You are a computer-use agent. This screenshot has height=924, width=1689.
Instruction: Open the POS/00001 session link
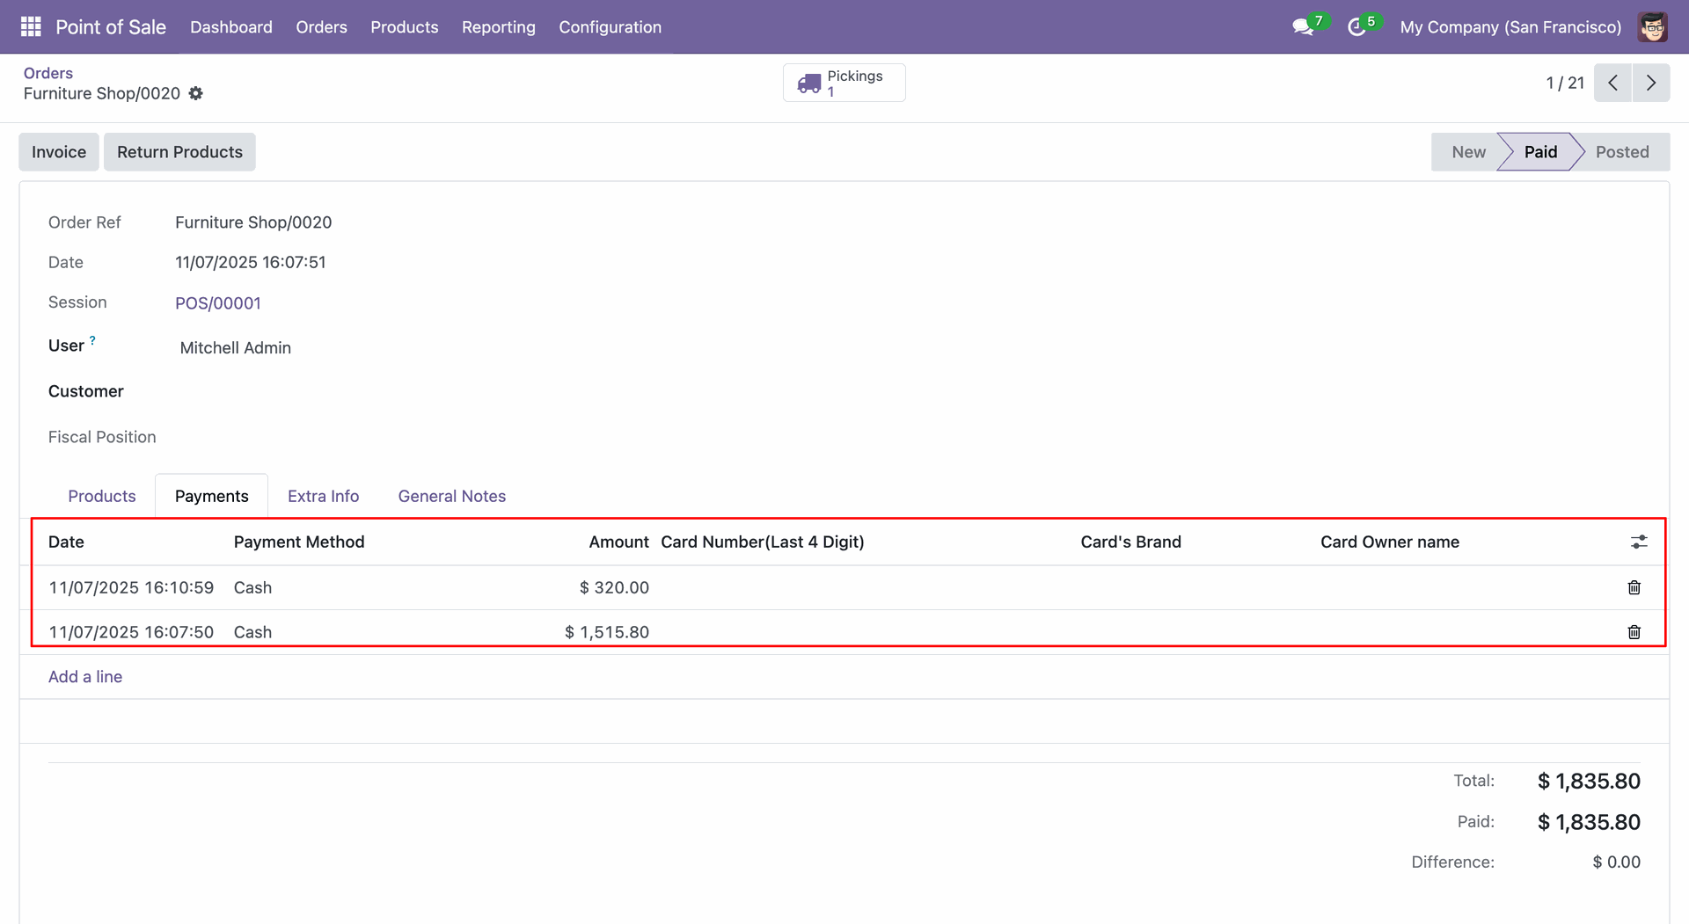[x=218, y=303]
